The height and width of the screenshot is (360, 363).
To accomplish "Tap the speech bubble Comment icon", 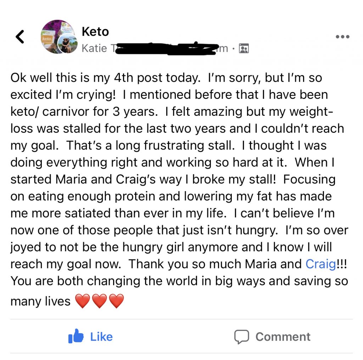I will point(241,337).
